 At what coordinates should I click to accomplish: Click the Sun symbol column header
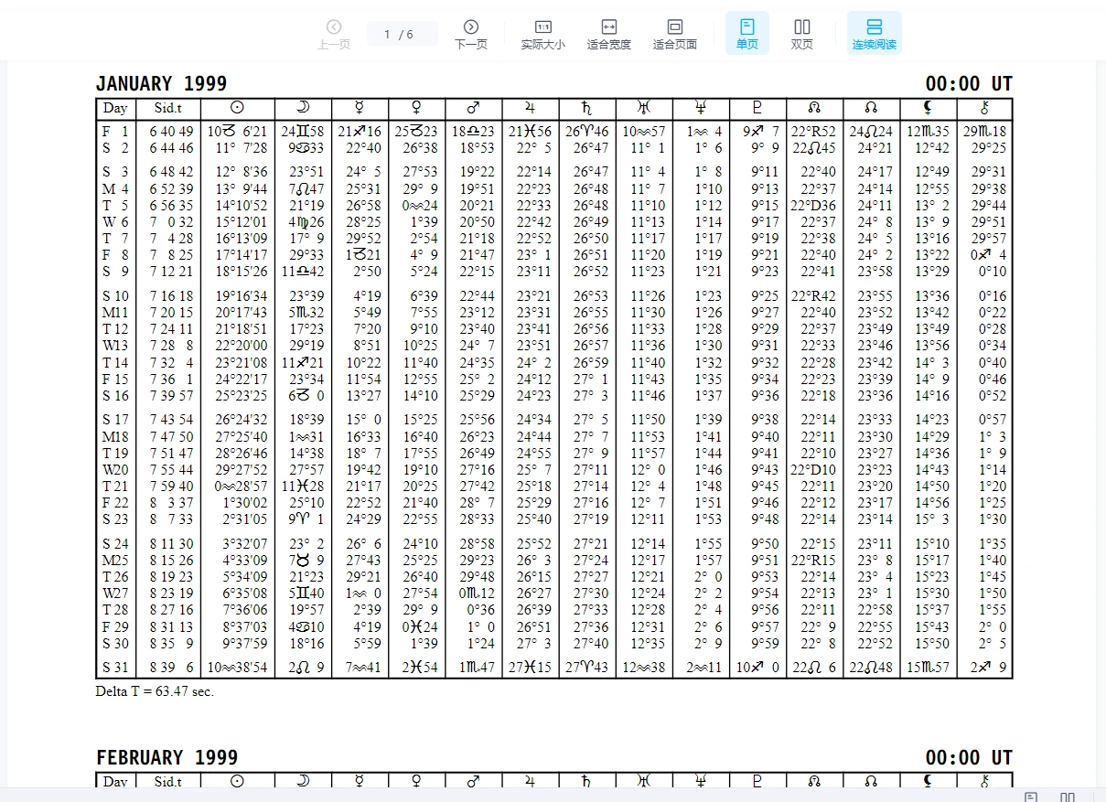tap(237, 109)
